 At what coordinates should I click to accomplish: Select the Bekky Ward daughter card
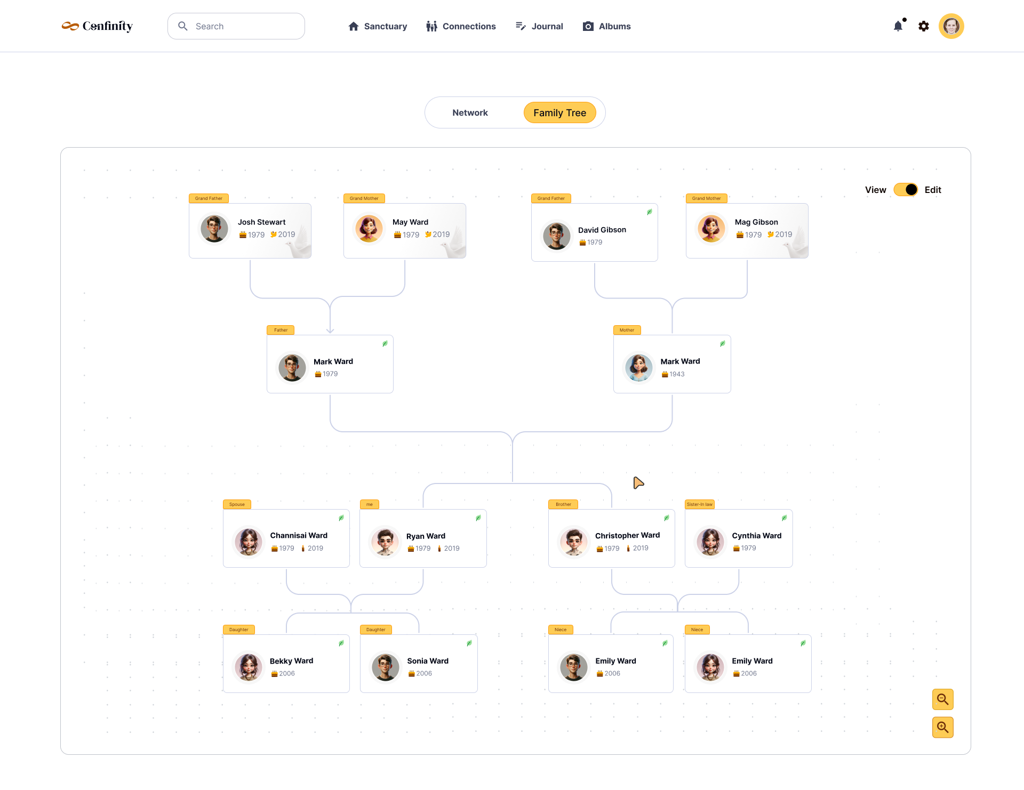coord(286,664)
